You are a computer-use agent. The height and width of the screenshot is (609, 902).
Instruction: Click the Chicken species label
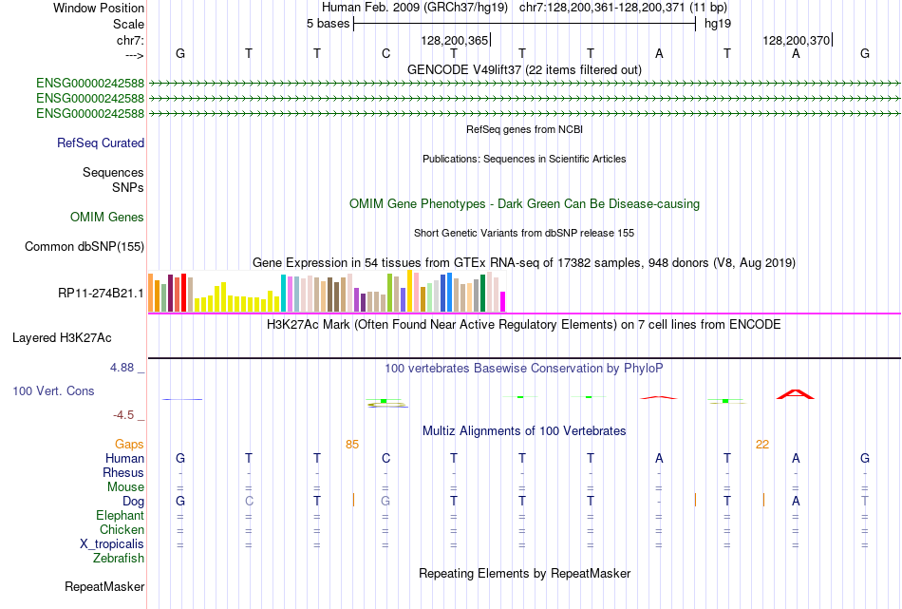click(x=122, y=529)
